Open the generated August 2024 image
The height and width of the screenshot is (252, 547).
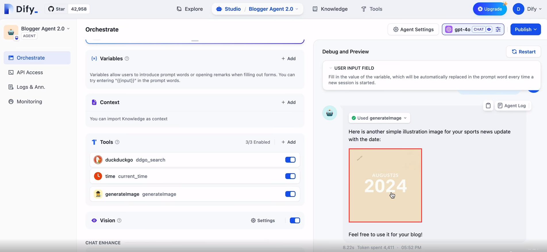[385, 185]
